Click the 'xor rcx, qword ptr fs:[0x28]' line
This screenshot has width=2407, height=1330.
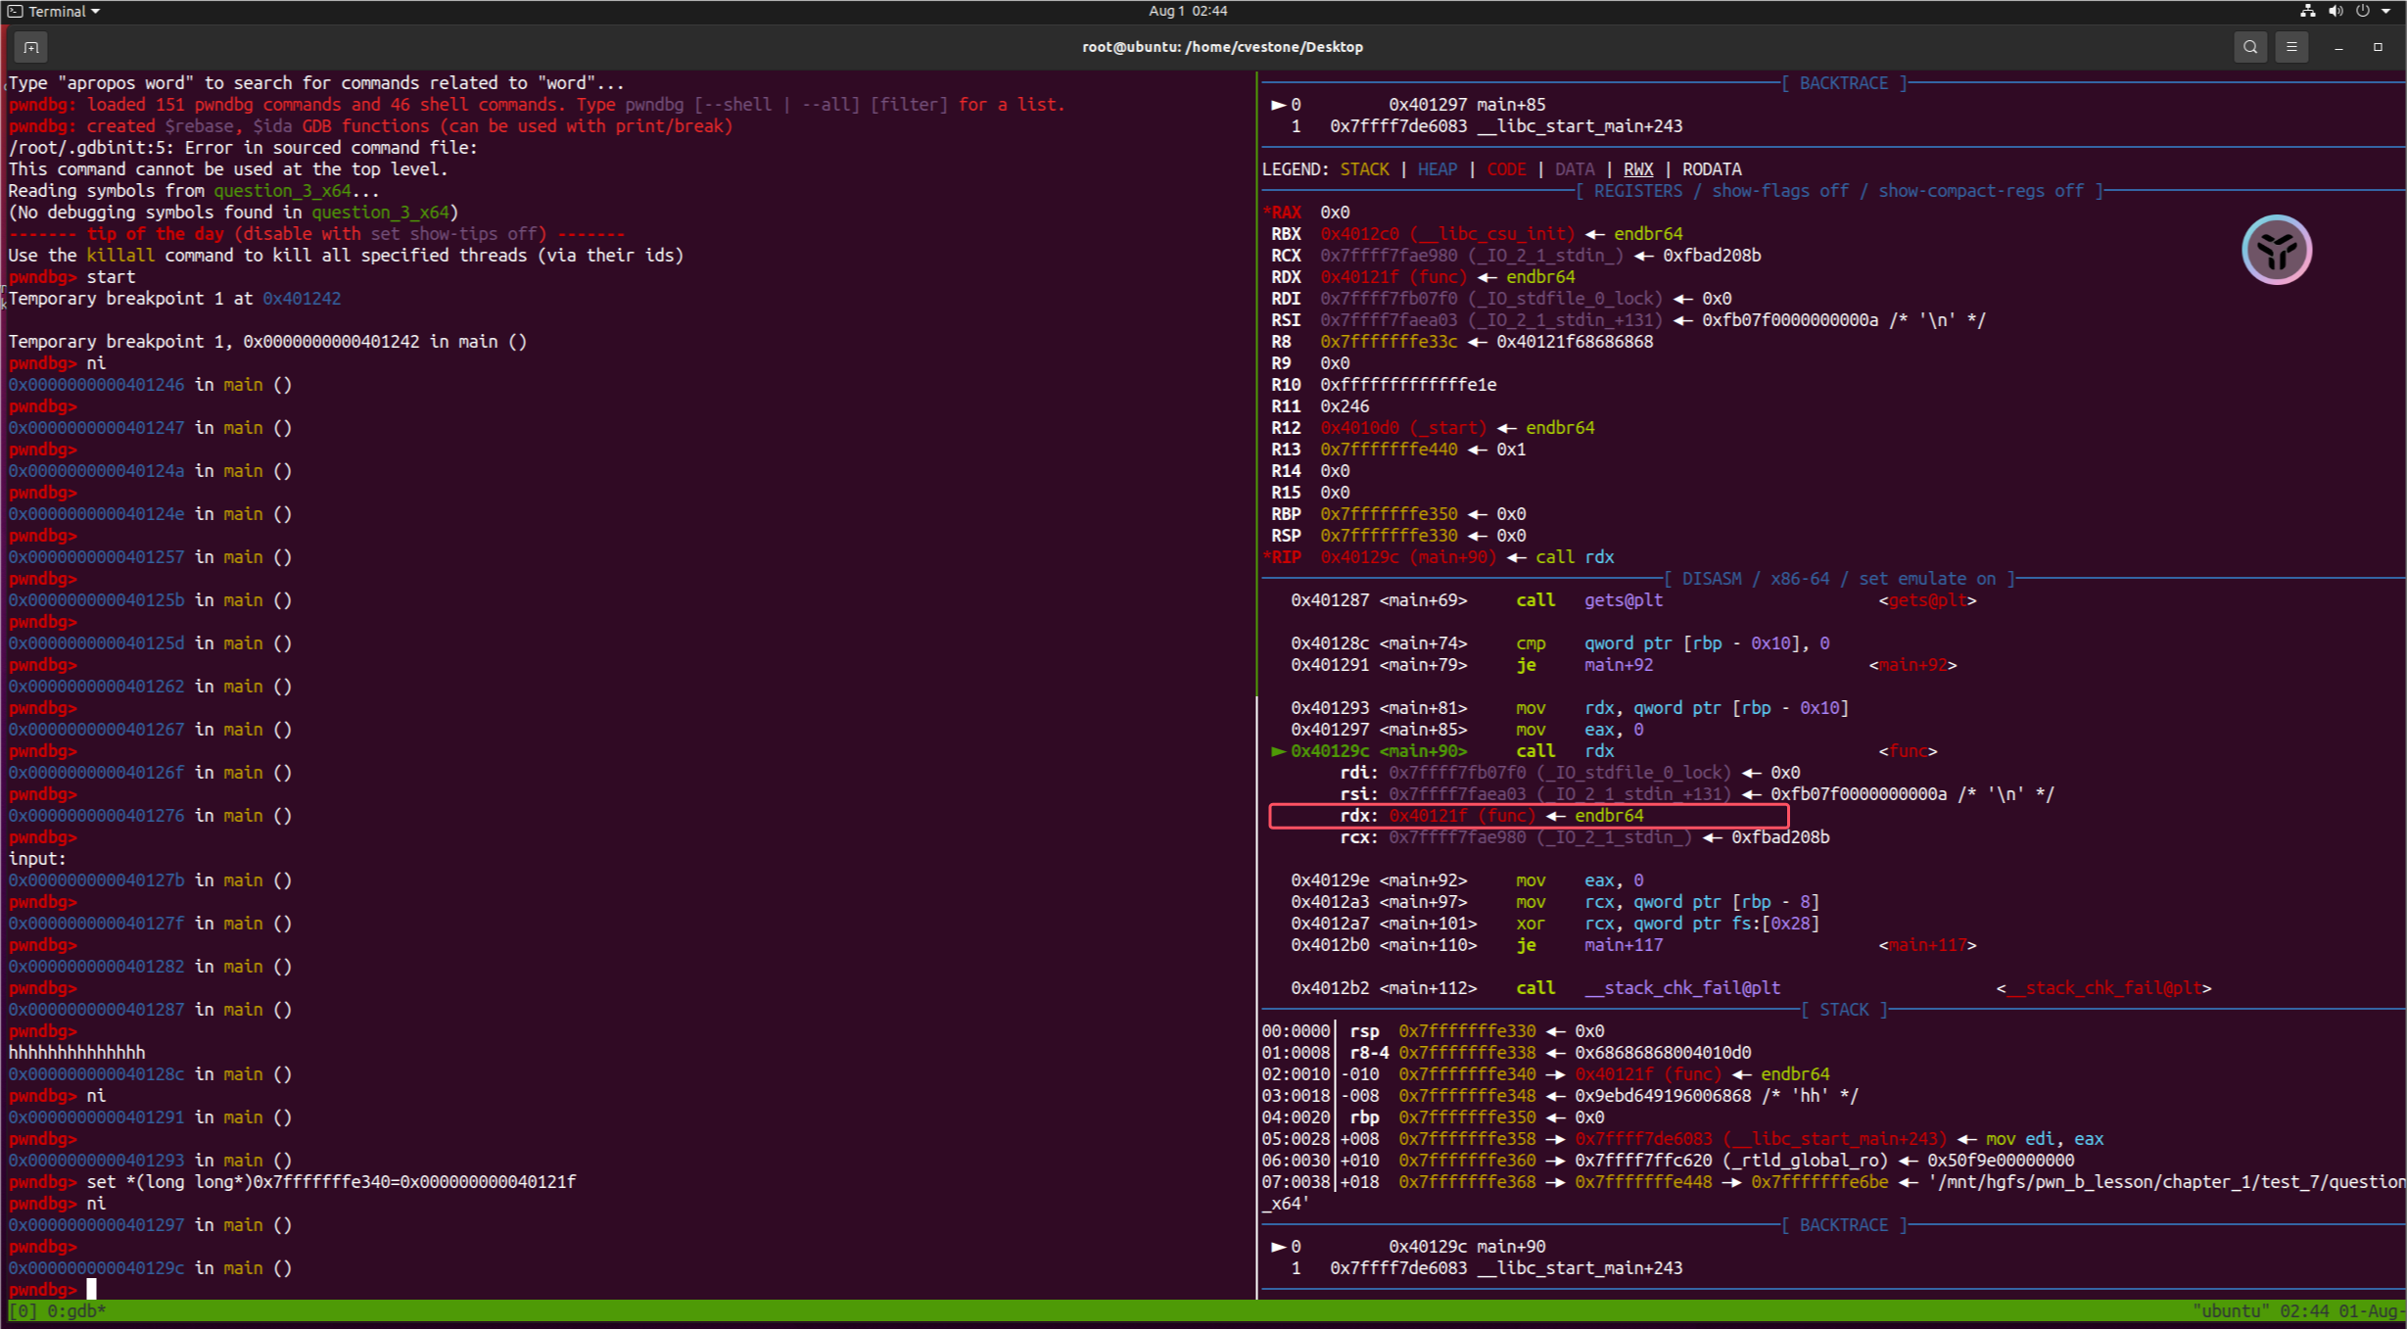point(1555,924)
